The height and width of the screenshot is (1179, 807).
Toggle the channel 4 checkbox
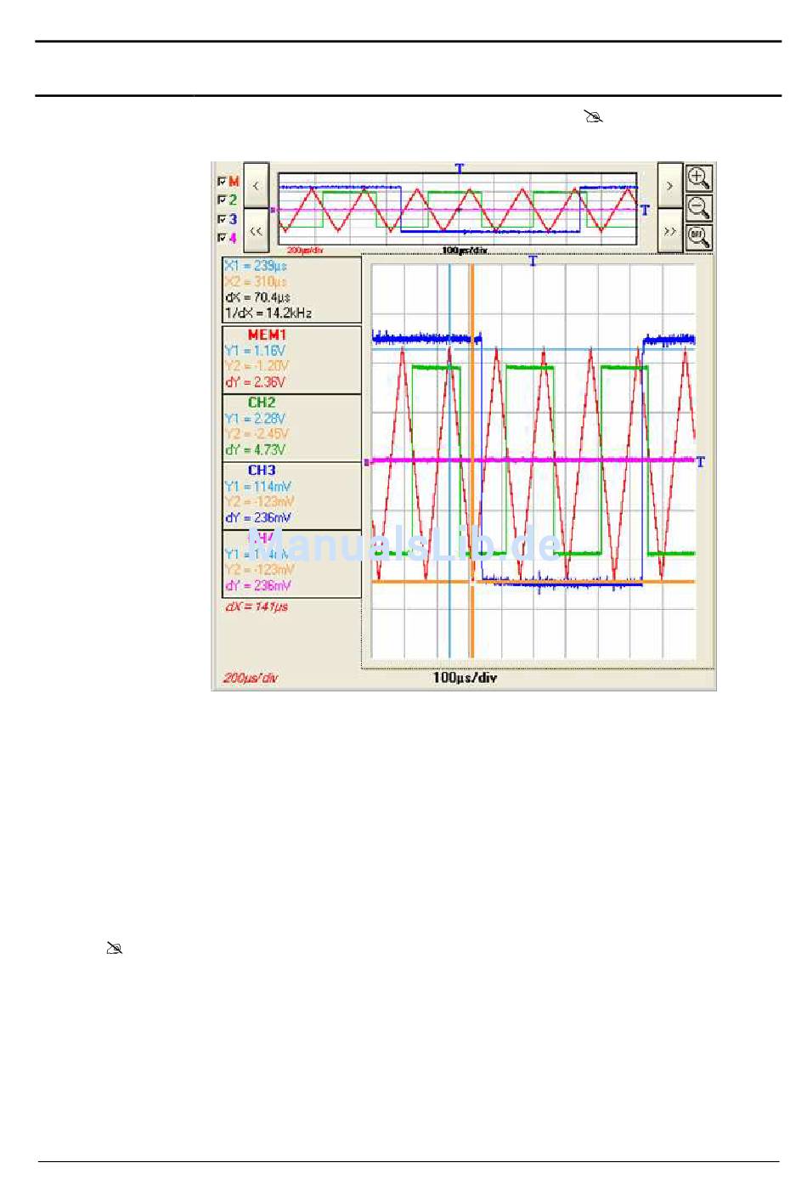[x=223, y=238]
